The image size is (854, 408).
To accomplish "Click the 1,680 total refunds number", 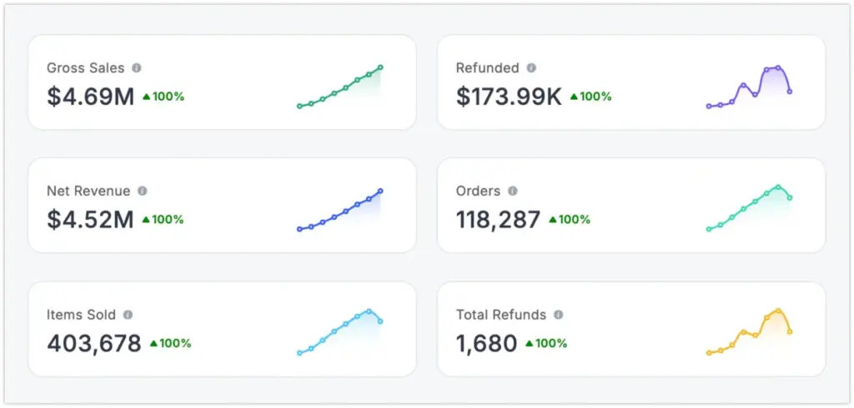I will [x=486, y=343].
